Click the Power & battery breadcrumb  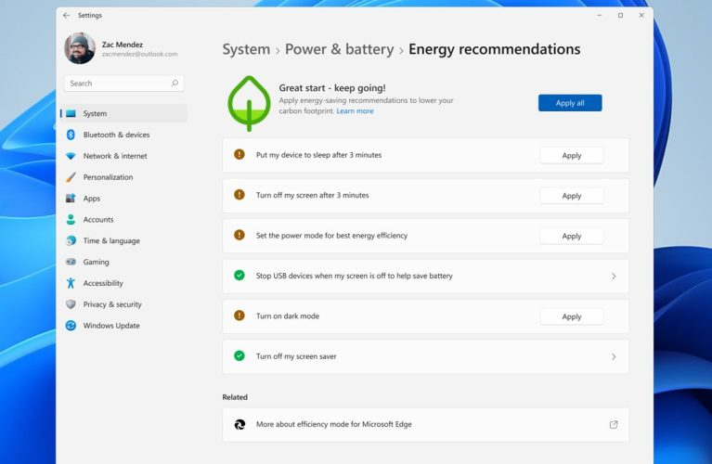339,50
